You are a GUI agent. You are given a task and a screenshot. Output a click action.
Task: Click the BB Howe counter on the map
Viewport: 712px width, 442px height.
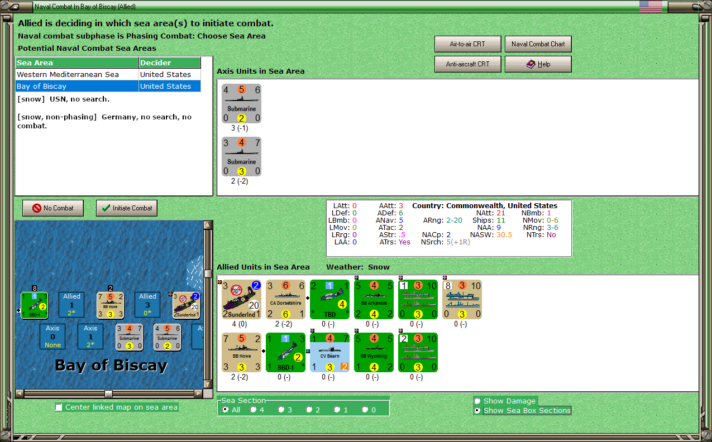click(110, 305)
